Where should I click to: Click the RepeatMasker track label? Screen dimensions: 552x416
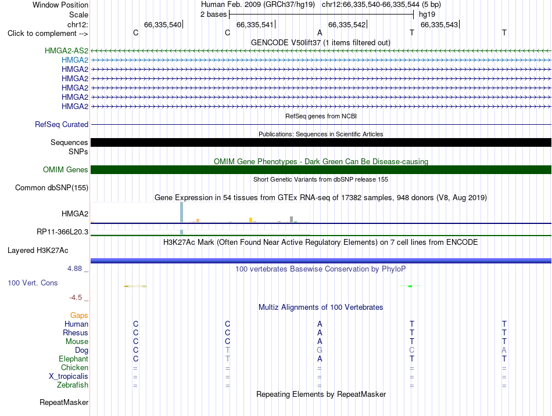point(64,403)
